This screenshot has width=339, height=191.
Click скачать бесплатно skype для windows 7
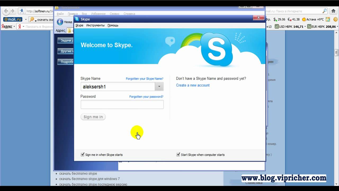(x=90, y=179)
